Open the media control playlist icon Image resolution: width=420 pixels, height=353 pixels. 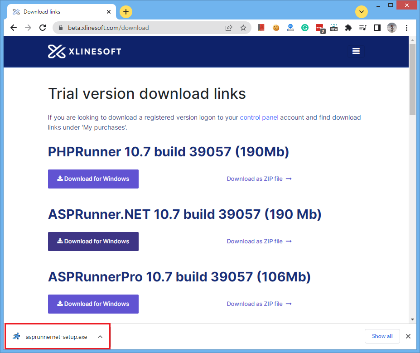pyautogui.click(x=362, y=28)
